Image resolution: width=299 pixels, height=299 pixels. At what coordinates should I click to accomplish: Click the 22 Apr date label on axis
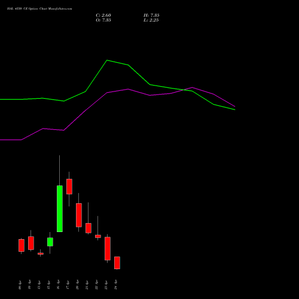click(x=96, y=285)
